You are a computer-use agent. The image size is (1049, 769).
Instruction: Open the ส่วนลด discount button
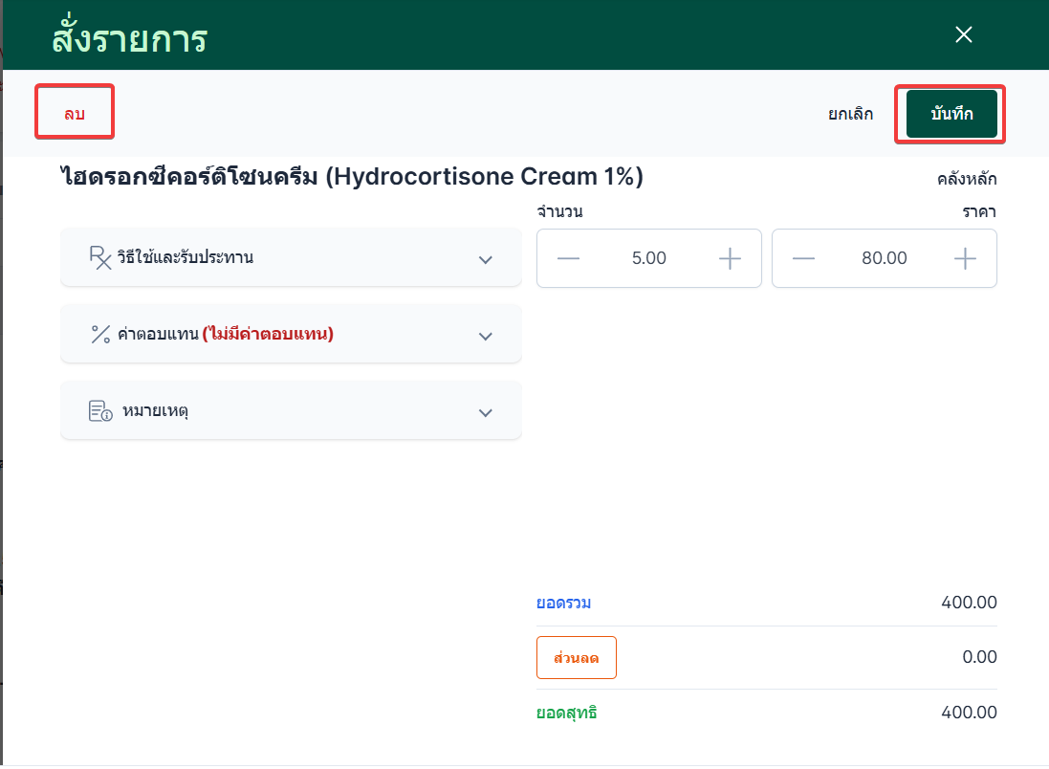(x=576, y=657)
